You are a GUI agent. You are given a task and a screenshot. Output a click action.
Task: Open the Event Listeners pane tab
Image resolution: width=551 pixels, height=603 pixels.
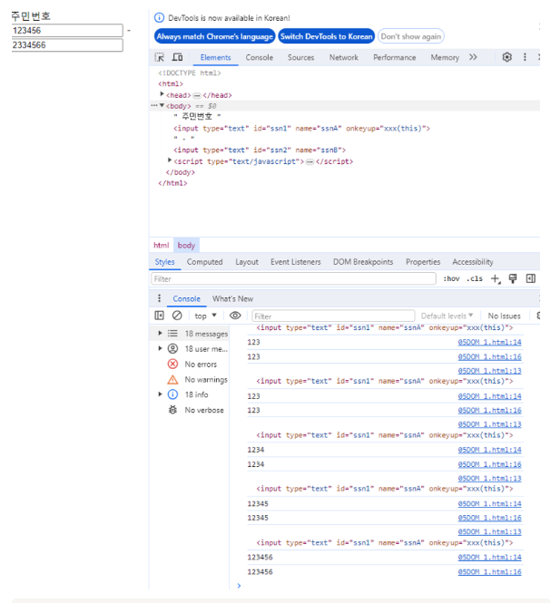(x=295, y=262)
